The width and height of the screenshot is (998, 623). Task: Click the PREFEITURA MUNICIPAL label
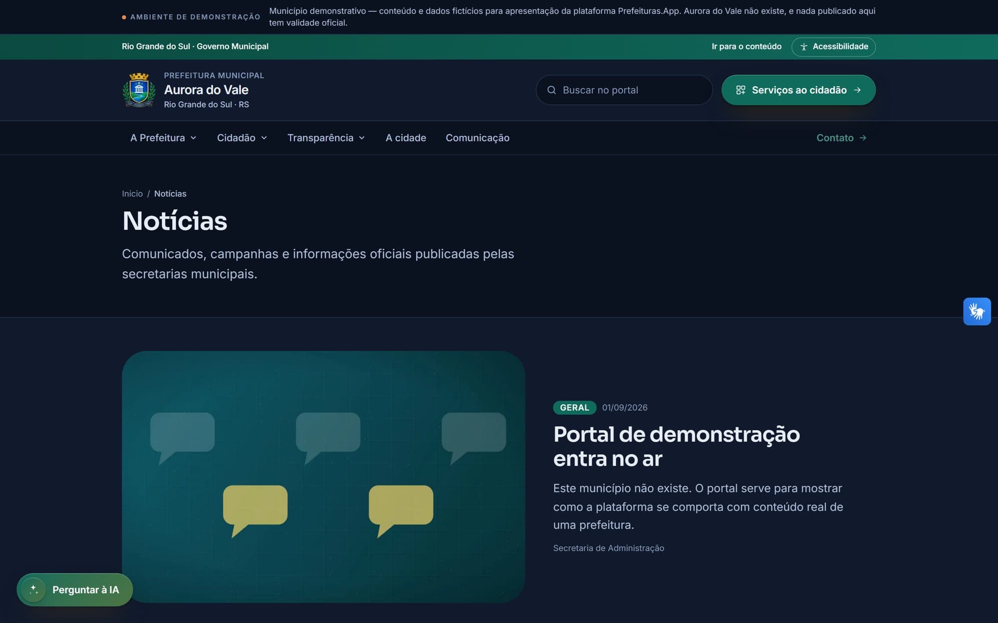point(214,76)
